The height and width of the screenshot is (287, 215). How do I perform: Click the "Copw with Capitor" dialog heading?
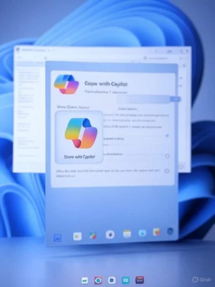[106, 84]
